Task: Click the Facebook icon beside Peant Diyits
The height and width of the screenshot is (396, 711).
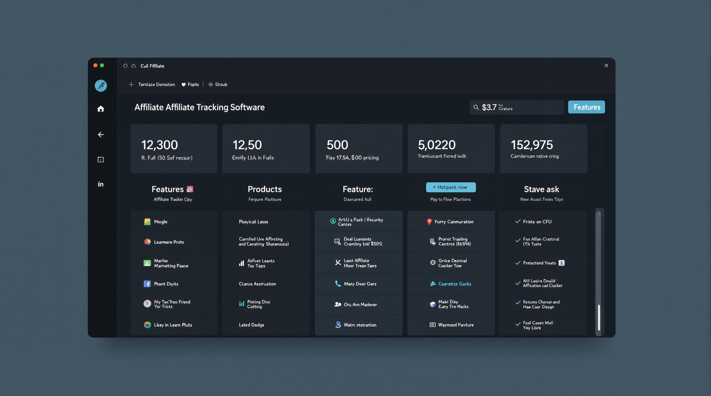Action: pyautogui.click(x=147, y=284)
